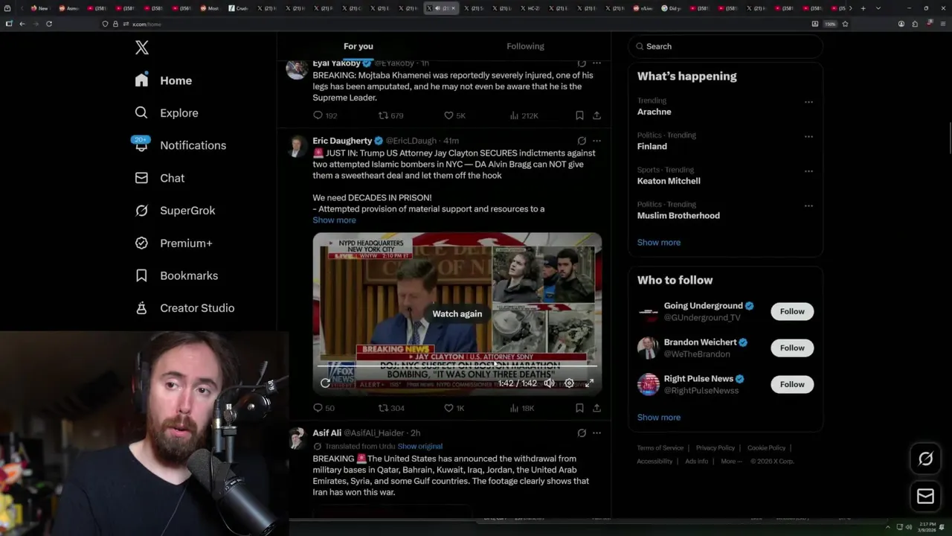Open the Muslim Brotherhood trending topic
The height and width of the screenshot is (536, 952).
[x=678, y=216]
